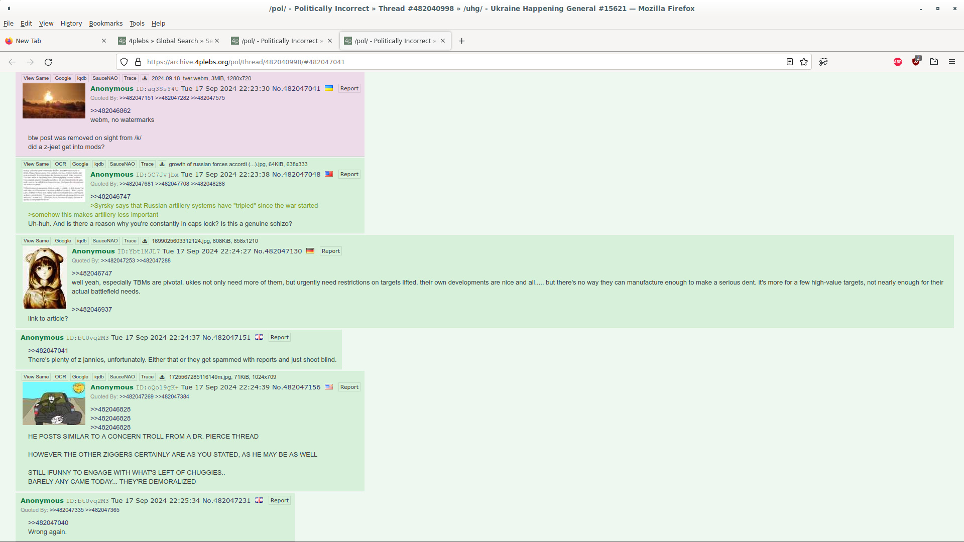Image resolution: width=964 pixels, height=542 pixels.
Task: Click tracking protection shield icon
Action: tap(124, 62)
